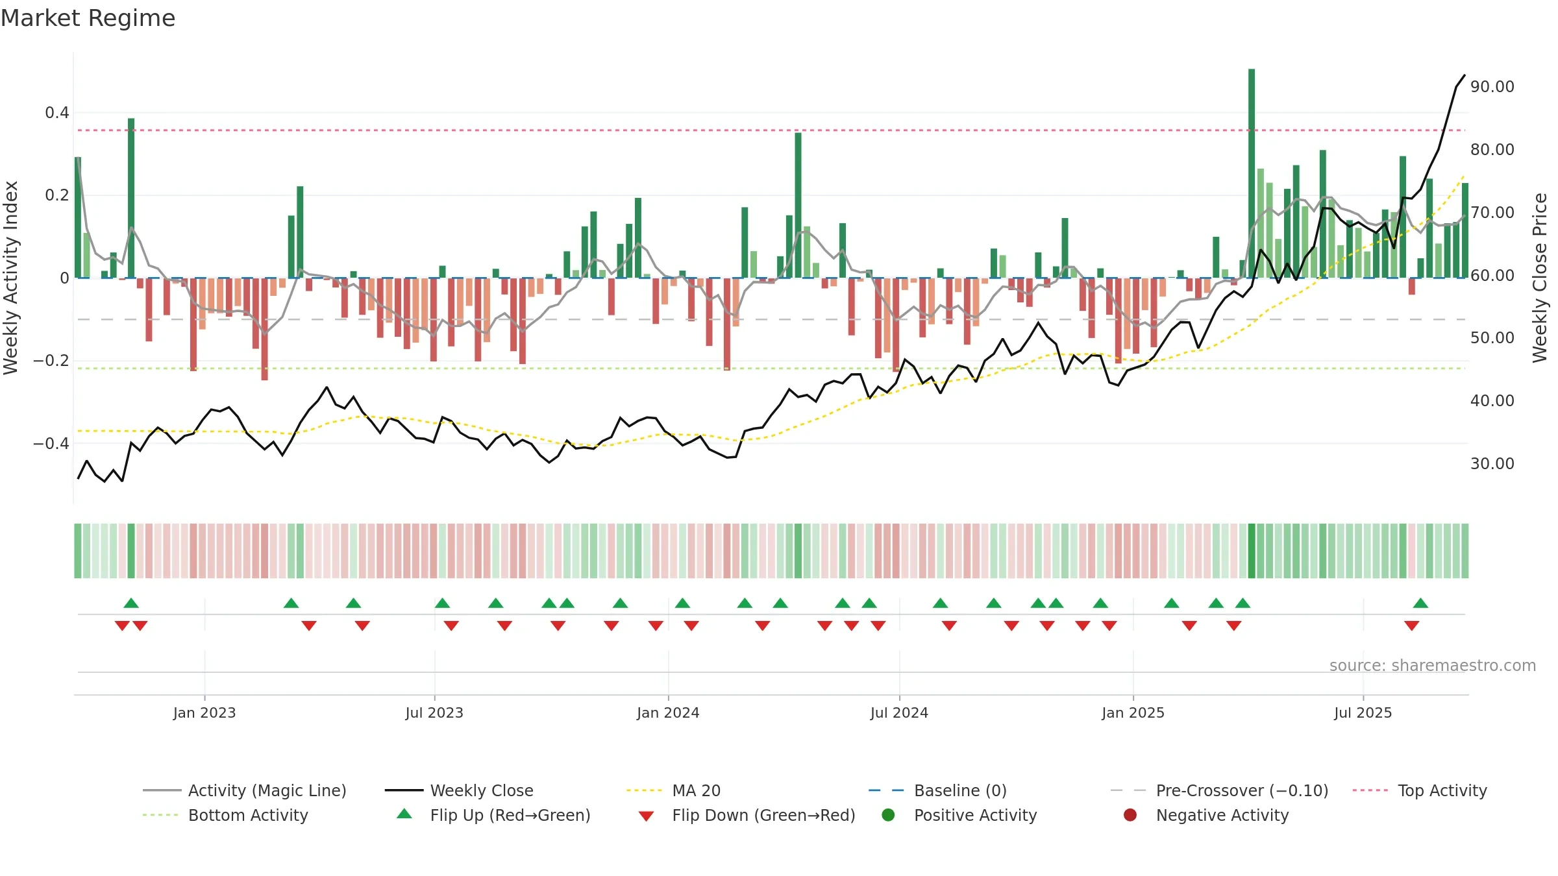Click the darkest green cell in the regime heat strip

coord(1252,551)
